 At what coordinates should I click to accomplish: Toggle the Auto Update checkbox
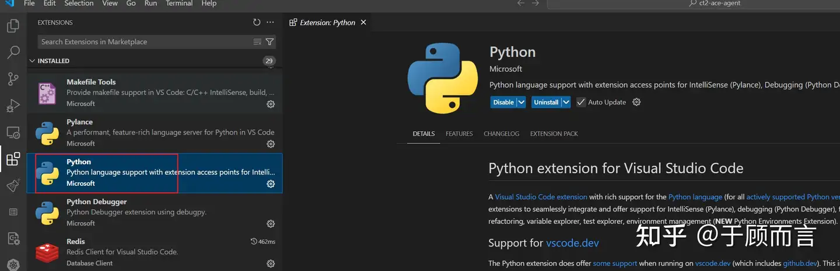click(x=581, y=102)
